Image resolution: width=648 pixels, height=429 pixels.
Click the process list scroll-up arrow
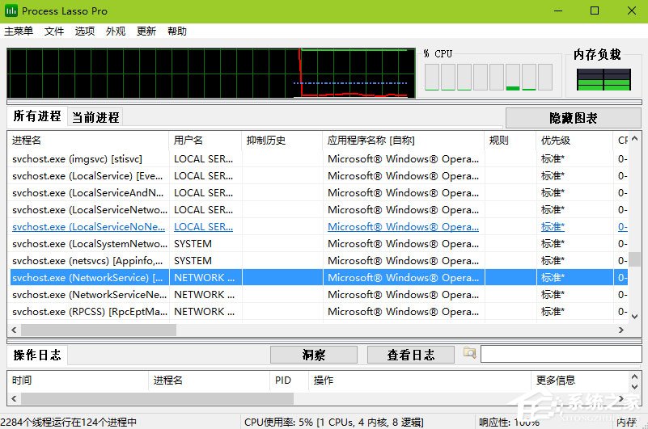tap(635, 139)
